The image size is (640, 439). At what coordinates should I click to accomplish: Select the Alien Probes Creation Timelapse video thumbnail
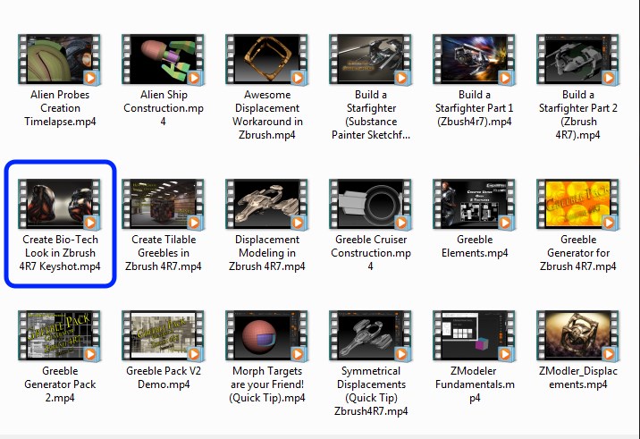[60, 60]
